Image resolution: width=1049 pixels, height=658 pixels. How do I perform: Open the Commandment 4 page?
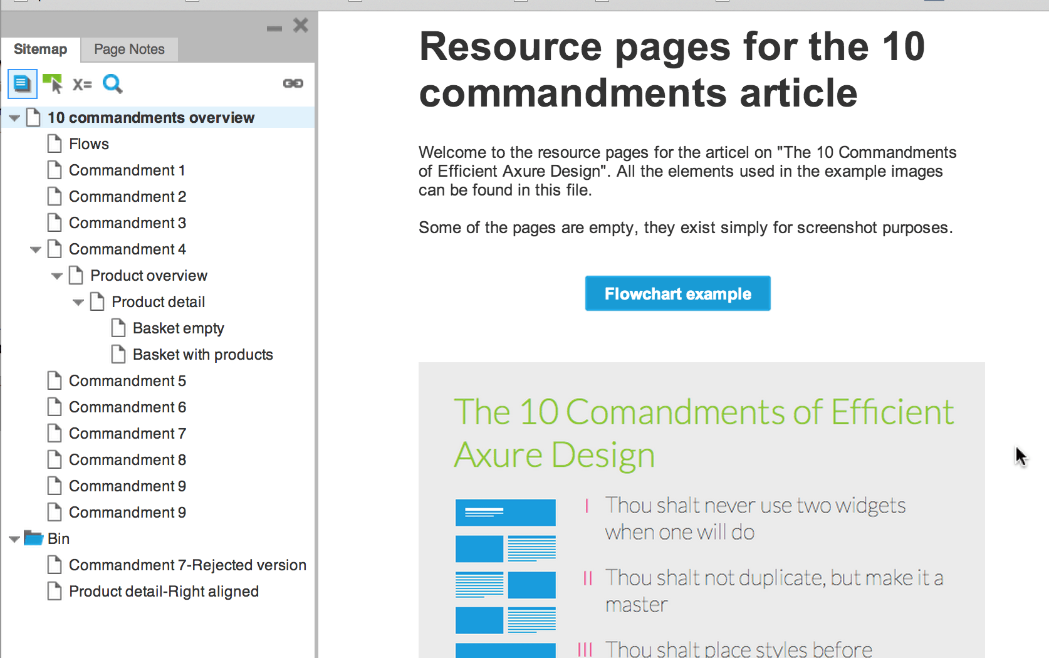(x=127, y=249)
